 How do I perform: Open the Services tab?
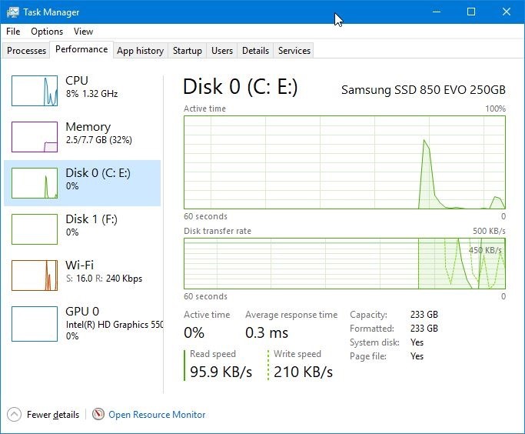(294, 51)
